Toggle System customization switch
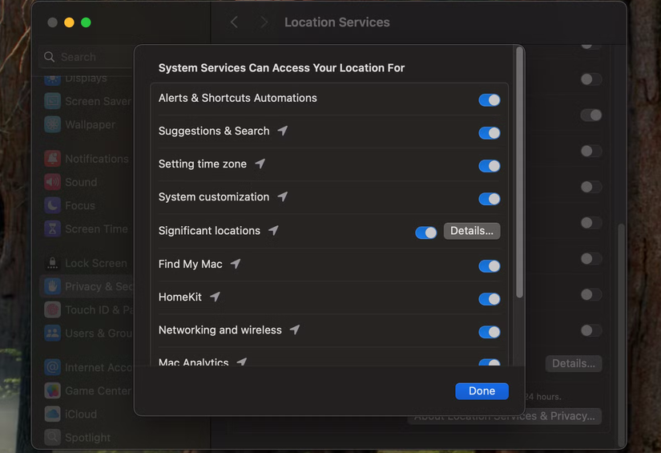 (x=489, y=199)
